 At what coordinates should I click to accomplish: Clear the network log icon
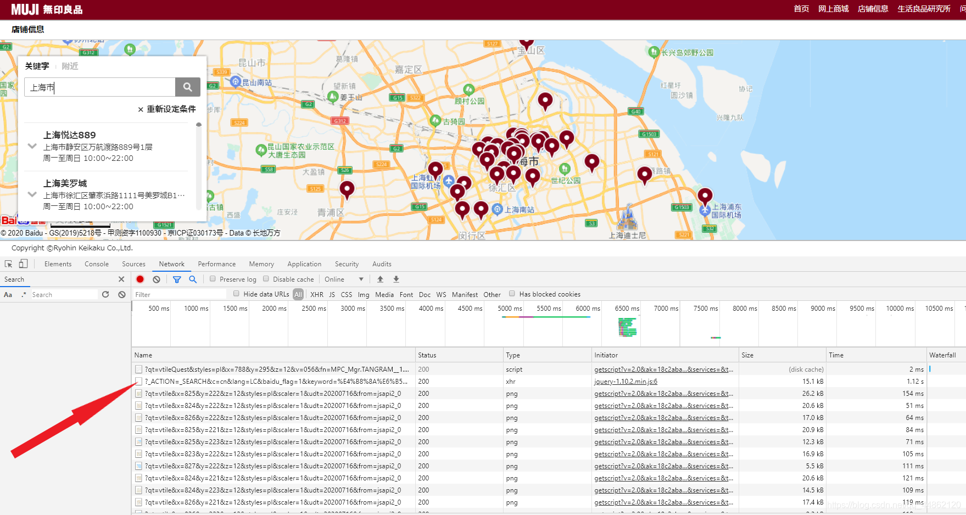click(157, 279)
